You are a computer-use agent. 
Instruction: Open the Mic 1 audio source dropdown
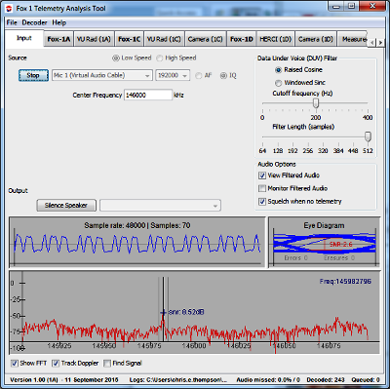(101, 75)
